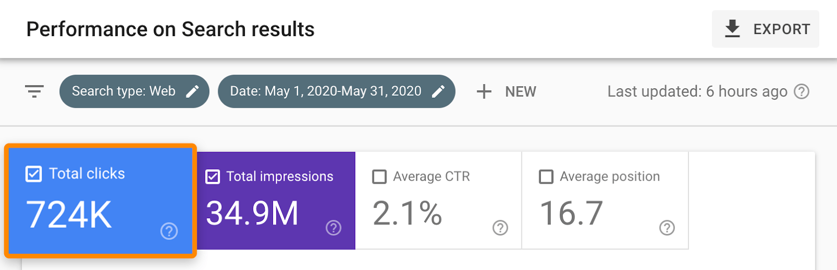The image size is (837, 270).
Task: Click the pencil icon on Date chip
Action: point(438,91)
